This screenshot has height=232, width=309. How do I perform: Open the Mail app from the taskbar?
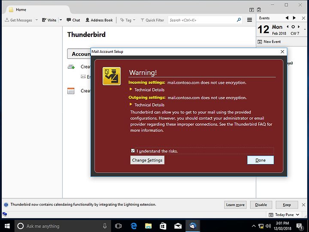point(178,226)
